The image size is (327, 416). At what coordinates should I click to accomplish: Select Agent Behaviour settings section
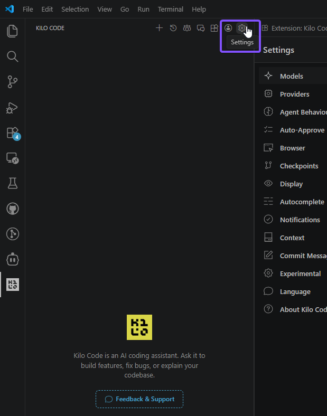293,112
